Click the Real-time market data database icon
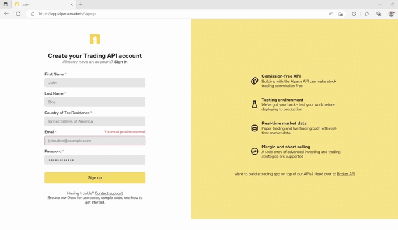The height and width of the screenshot is (230, 398). pos(254,128)
